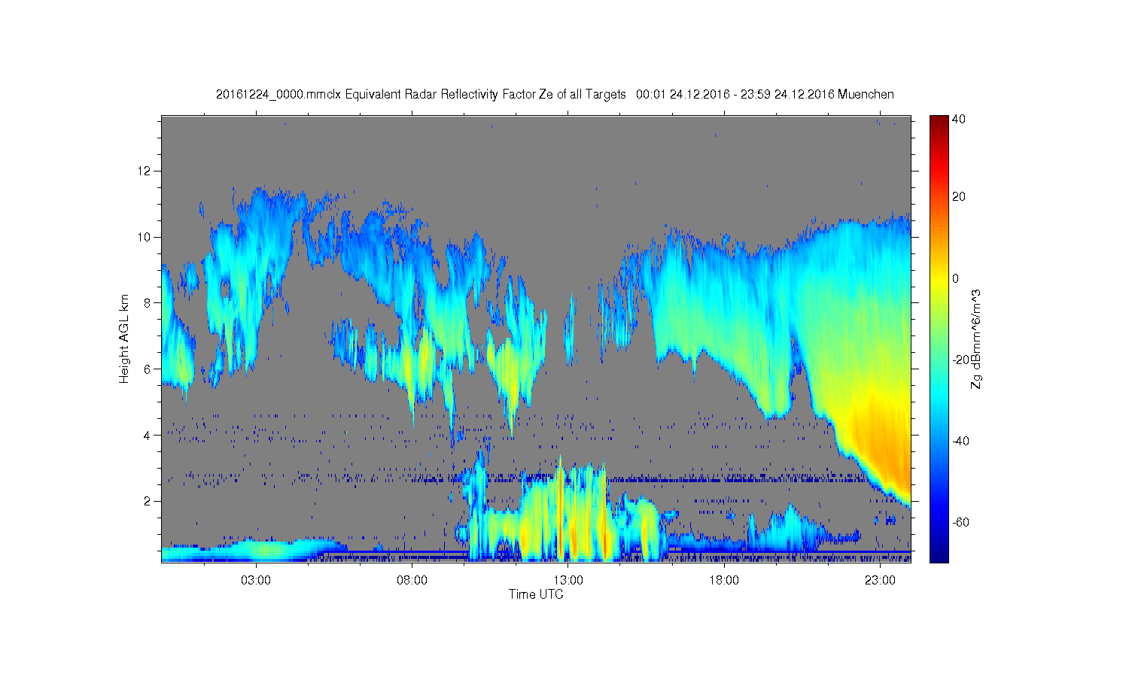Select the 13:00 time axis tick label
Screen dimensions: 1129x677
(568, 580)
